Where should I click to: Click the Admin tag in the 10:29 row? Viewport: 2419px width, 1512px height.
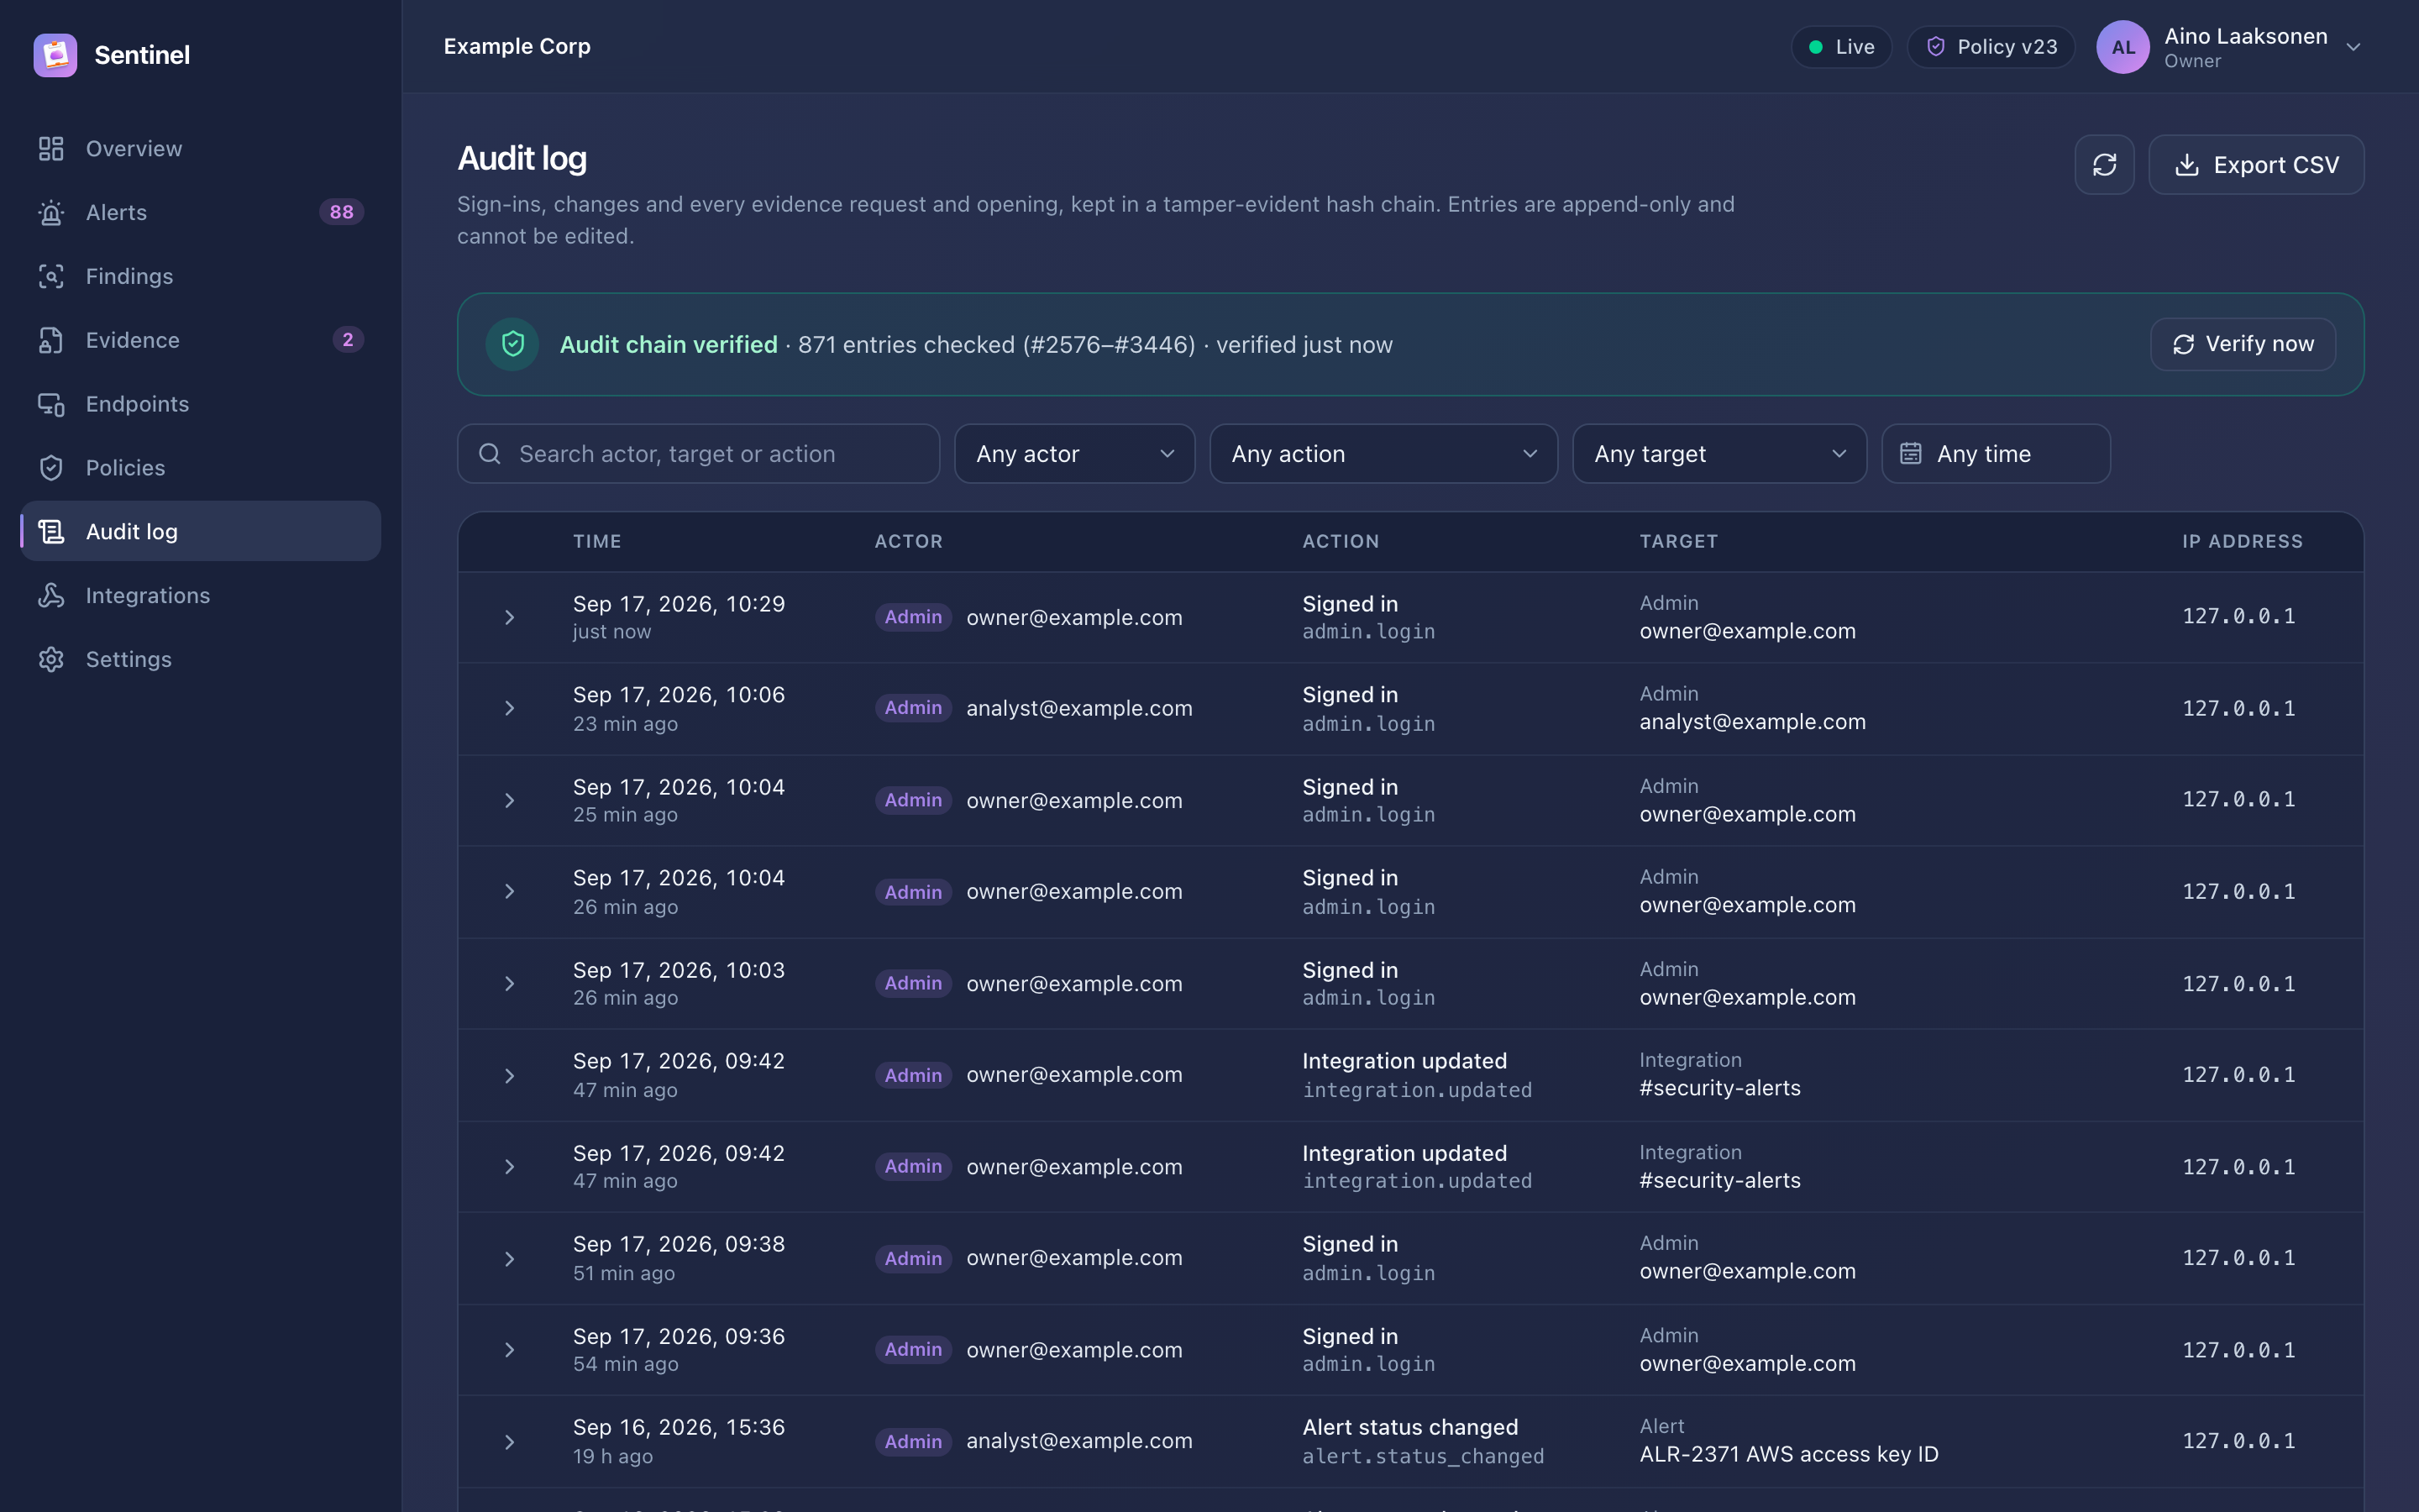pyautogui.click(x=914, y=618)
